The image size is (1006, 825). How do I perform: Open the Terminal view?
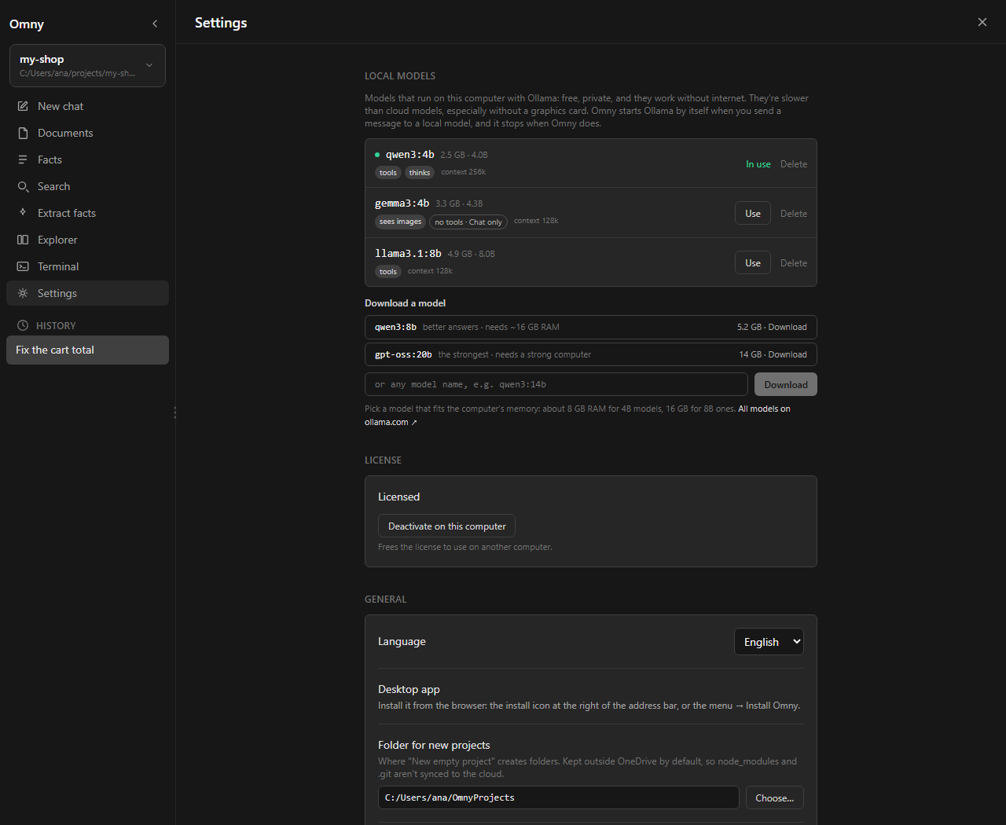pyautogui.click(x=87, y=266)
